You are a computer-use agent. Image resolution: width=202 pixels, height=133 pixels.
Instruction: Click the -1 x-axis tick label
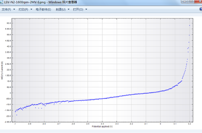click(x=15, y=124)
